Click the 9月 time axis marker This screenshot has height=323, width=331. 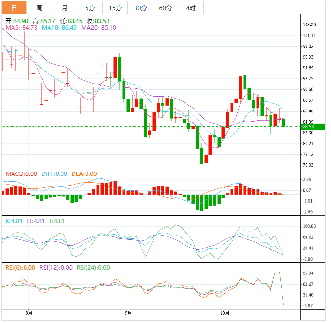(x=128, y=313)
